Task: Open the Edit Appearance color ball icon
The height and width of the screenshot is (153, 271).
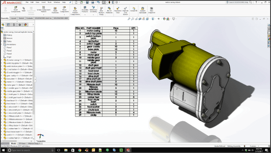Action: pyautogui.click(x=164, y=19)
